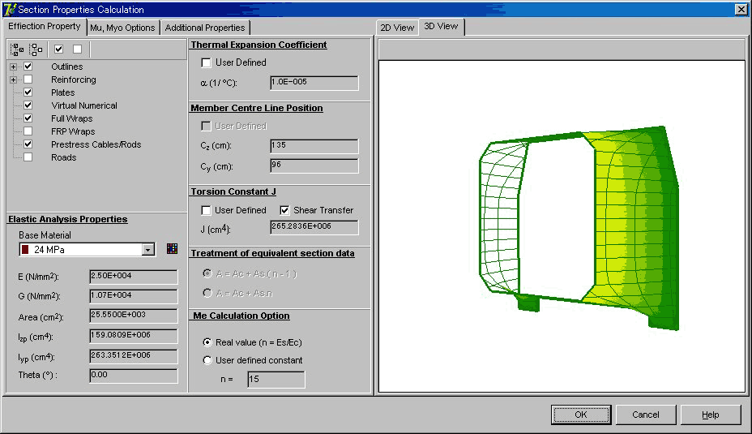Check User Defined for Thermal Expansion Coefficient
This screenshot has width=752, height=434.
click(x=206, y=63)
